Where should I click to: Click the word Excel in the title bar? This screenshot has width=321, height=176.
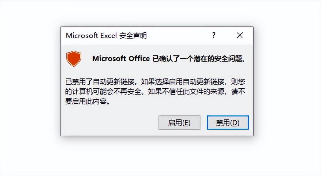[x=109, y=35]
